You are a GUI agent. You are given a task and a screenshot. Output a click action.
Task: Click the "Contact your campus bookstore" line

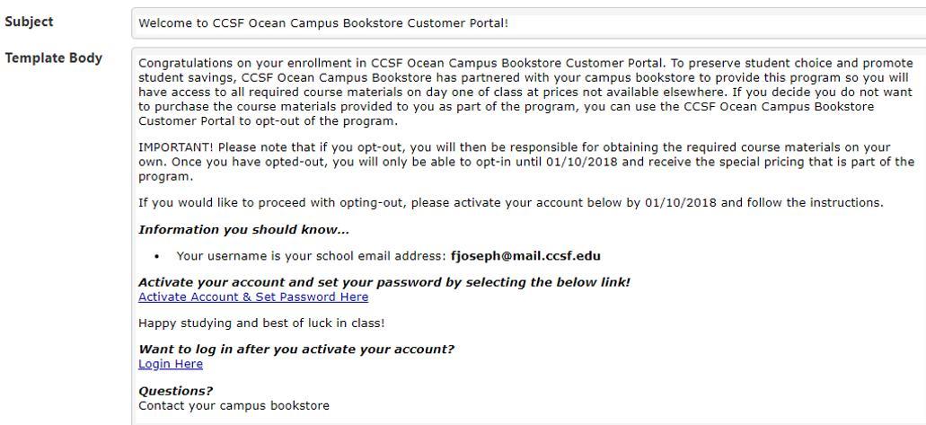click(234, 405)
